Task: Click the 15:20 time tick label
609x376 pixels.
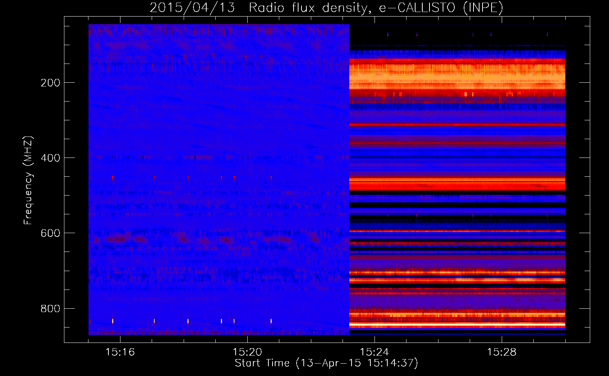Action: point(247,352)
